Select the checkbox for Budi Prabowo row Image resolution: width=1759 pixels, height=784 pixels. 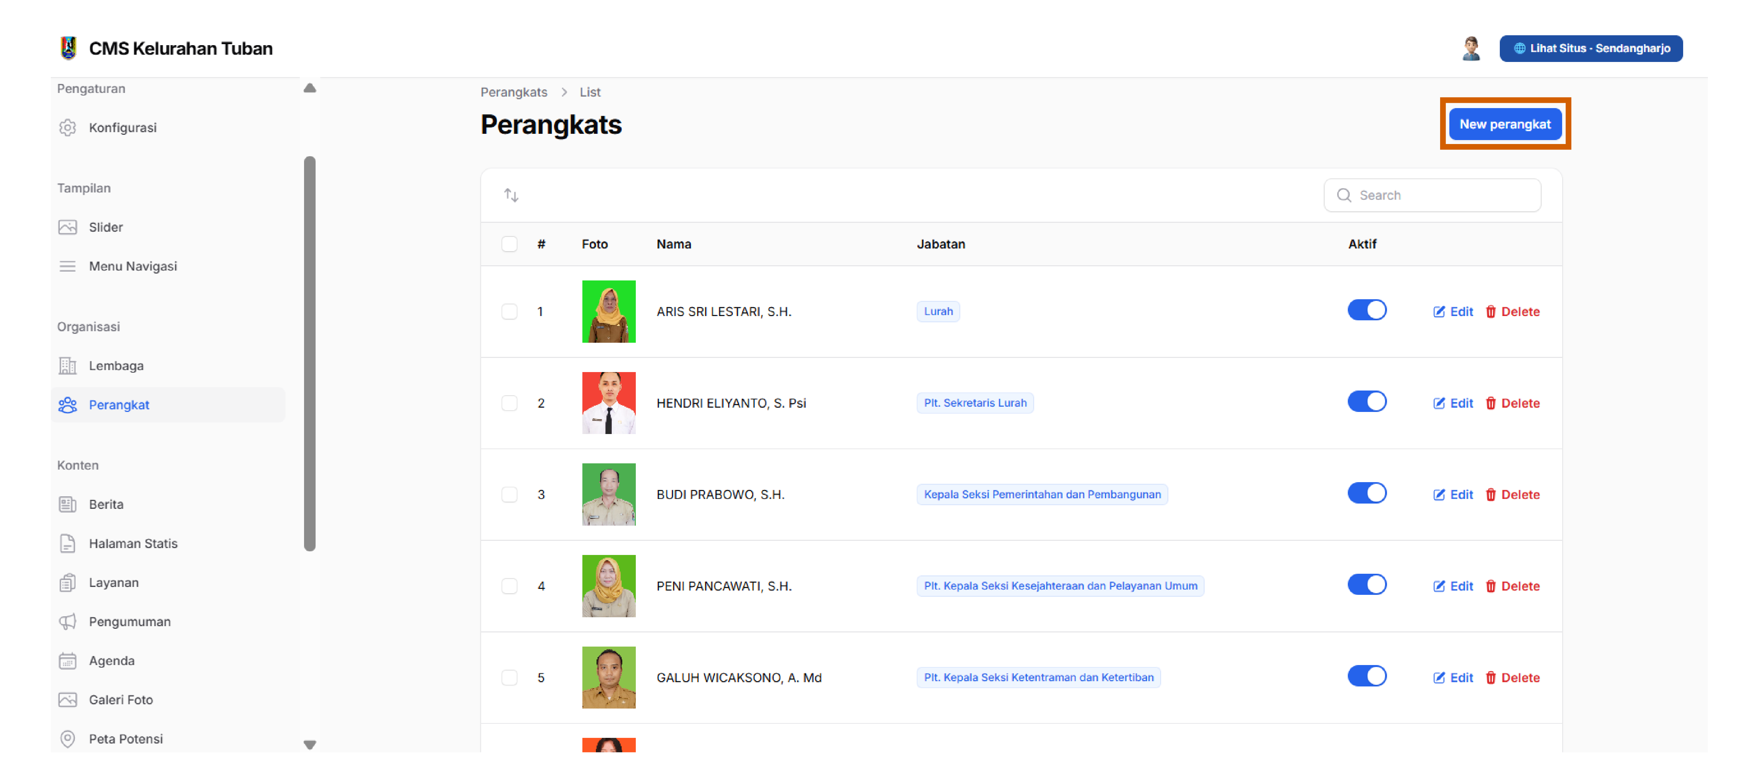509,495
